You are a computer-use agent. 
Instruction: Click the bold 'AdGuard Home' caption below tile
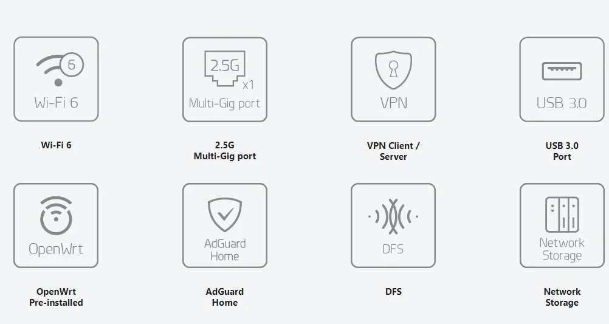coord(224,297)
